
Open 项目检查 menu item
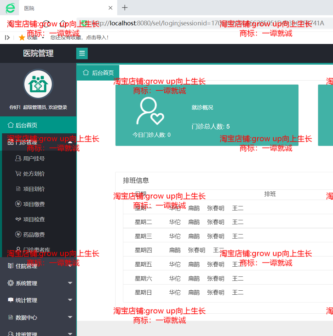coord(34,219)
